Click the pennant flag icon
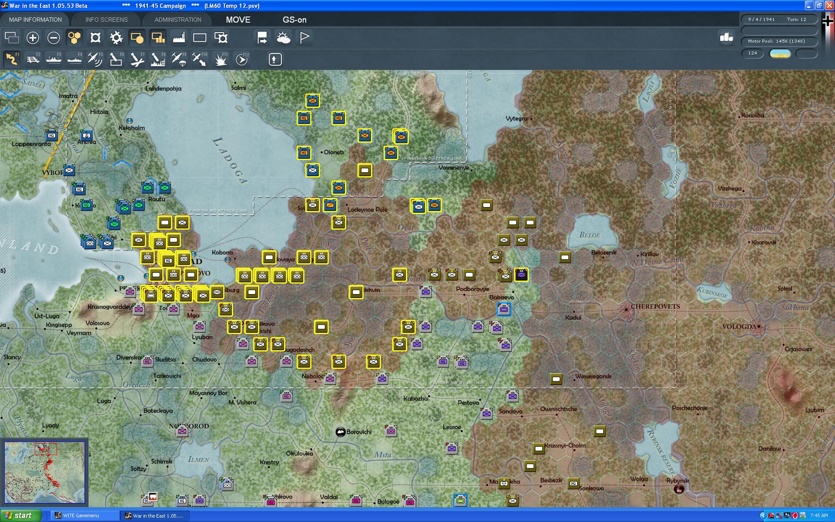Screen dimensions: 835x522 pyautogui.click(x=304, y=38)
